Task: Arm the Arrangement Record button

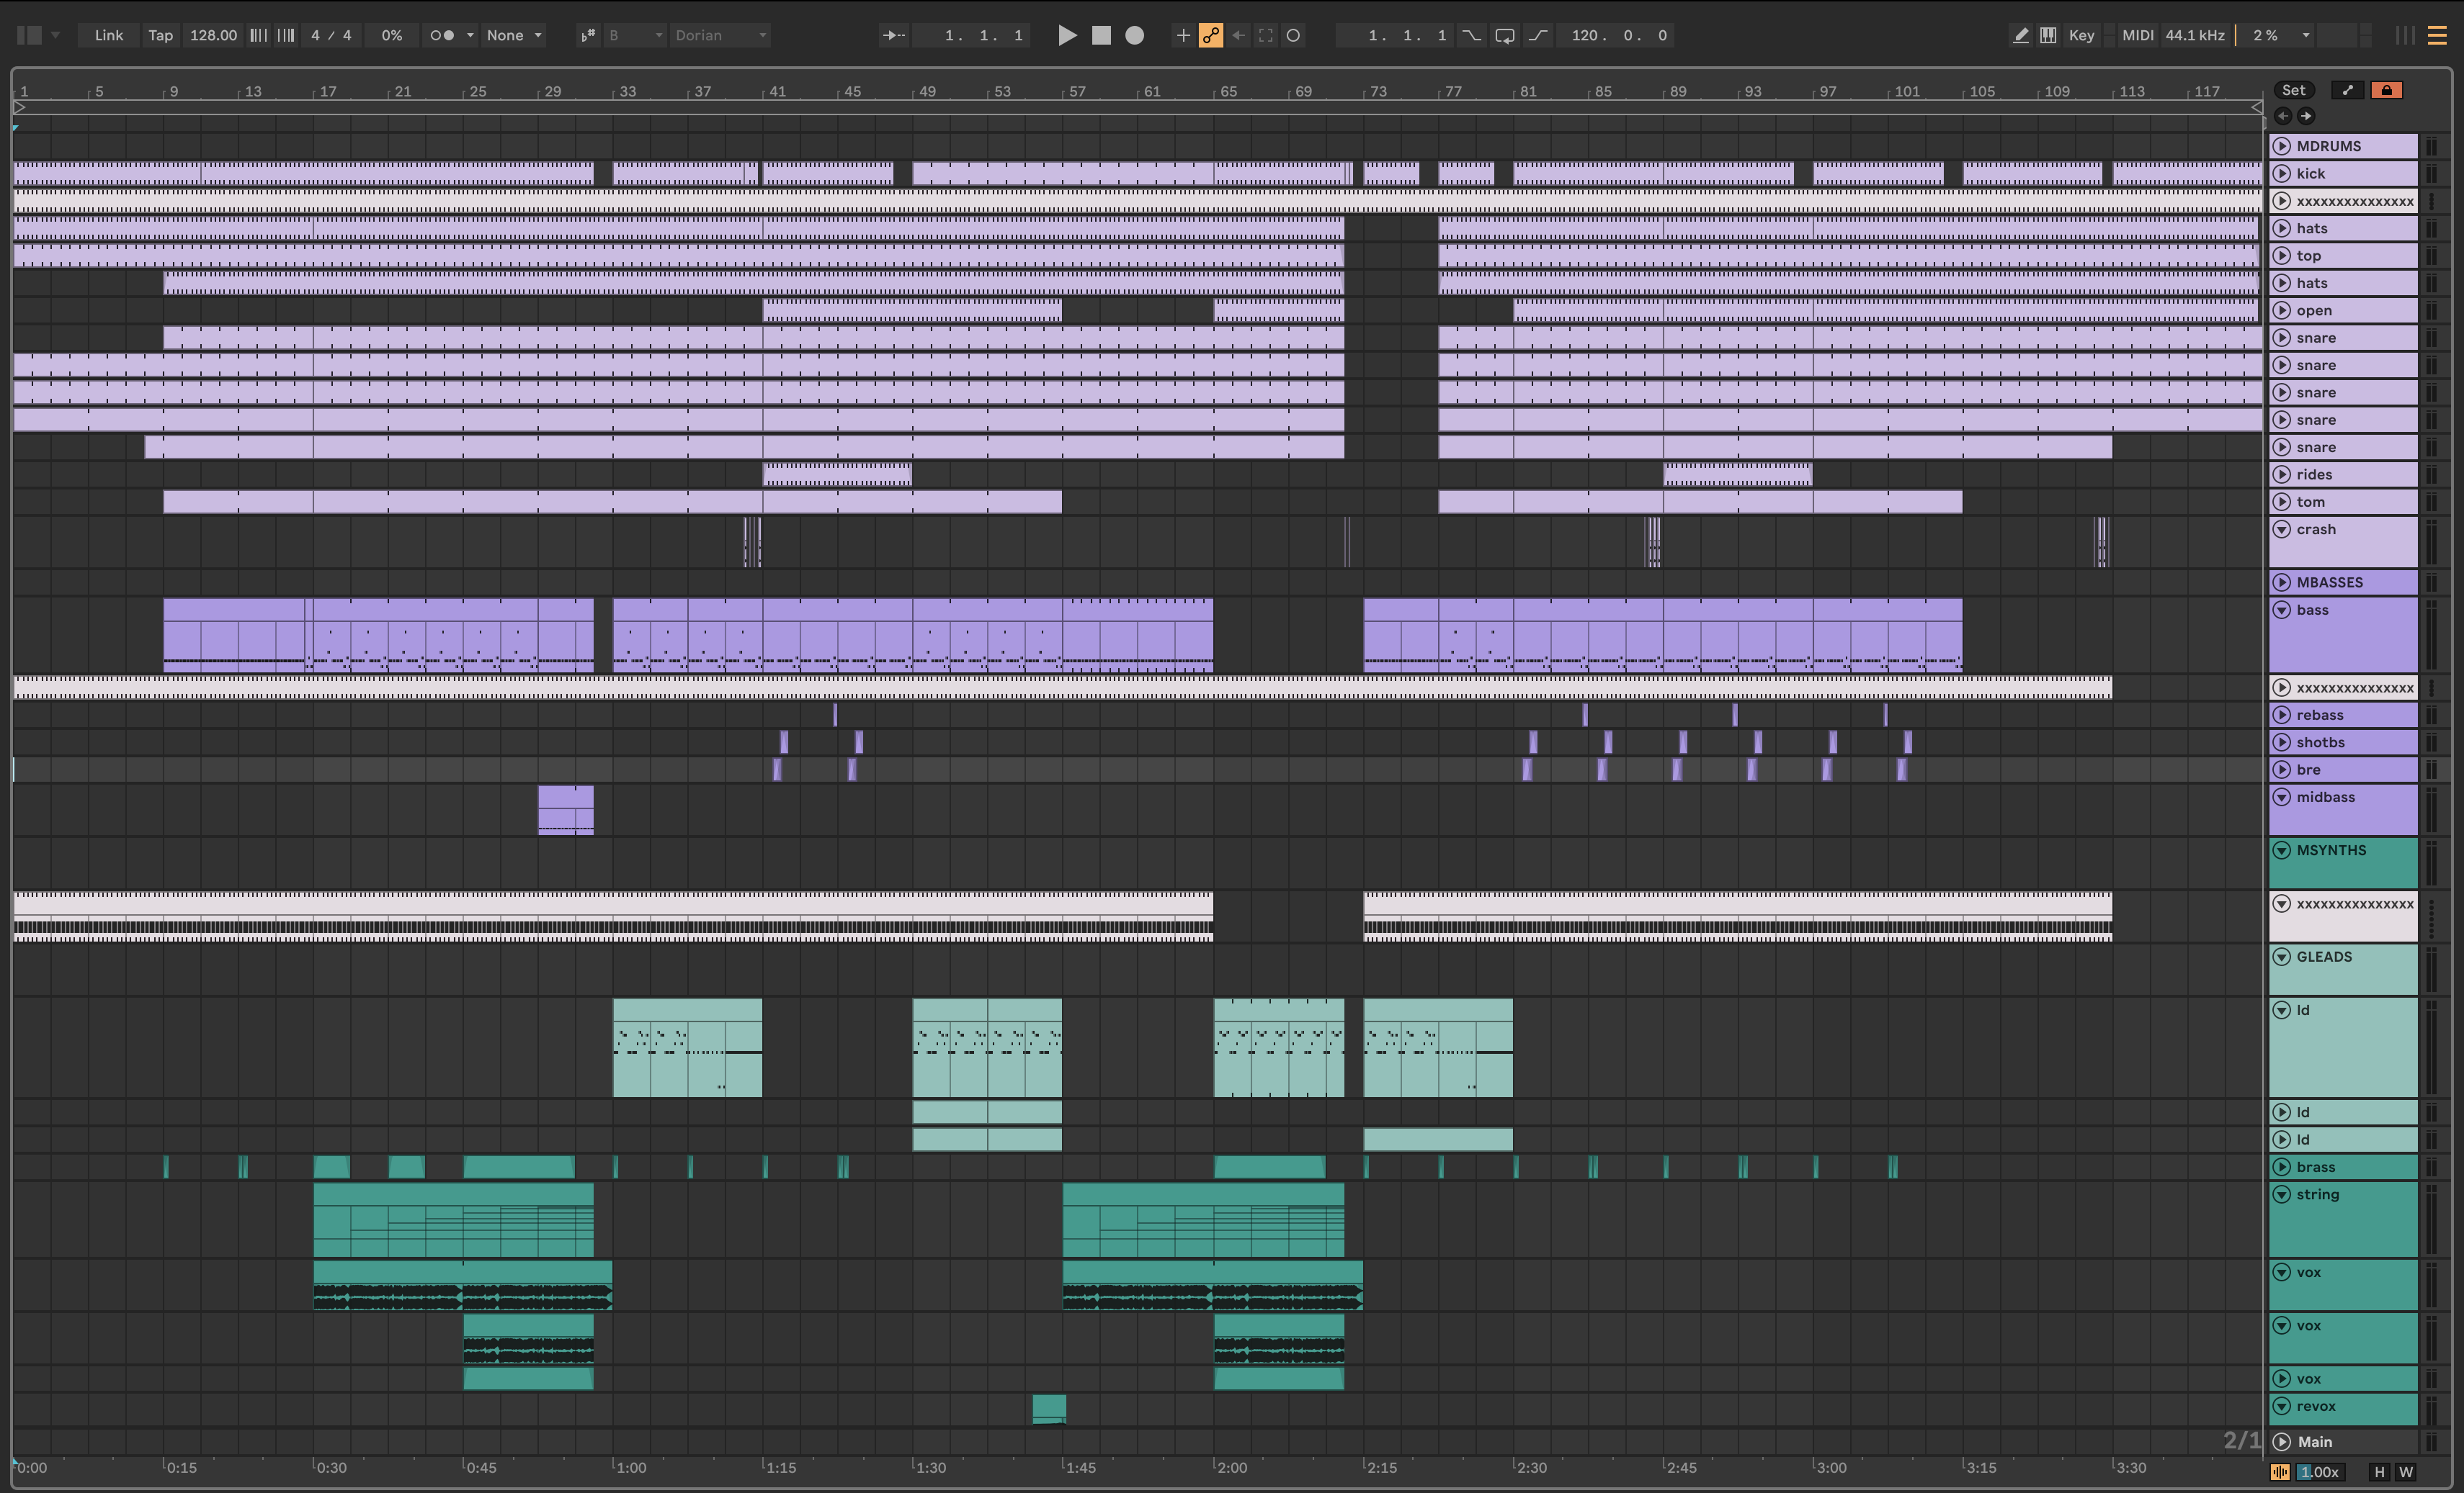Action: (1134, 35)
